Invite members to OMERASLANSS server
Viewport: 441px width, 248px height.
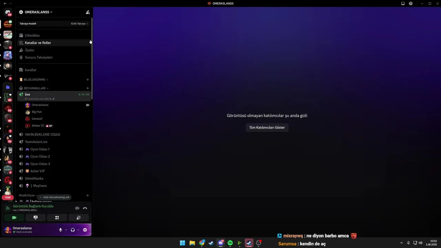88,12
